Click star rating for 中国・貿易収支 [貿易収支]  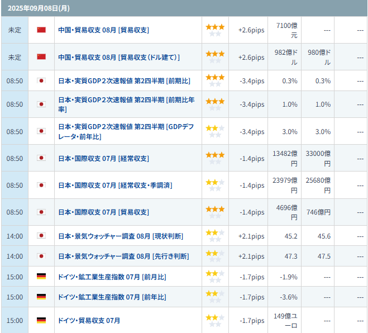point(215,30)
